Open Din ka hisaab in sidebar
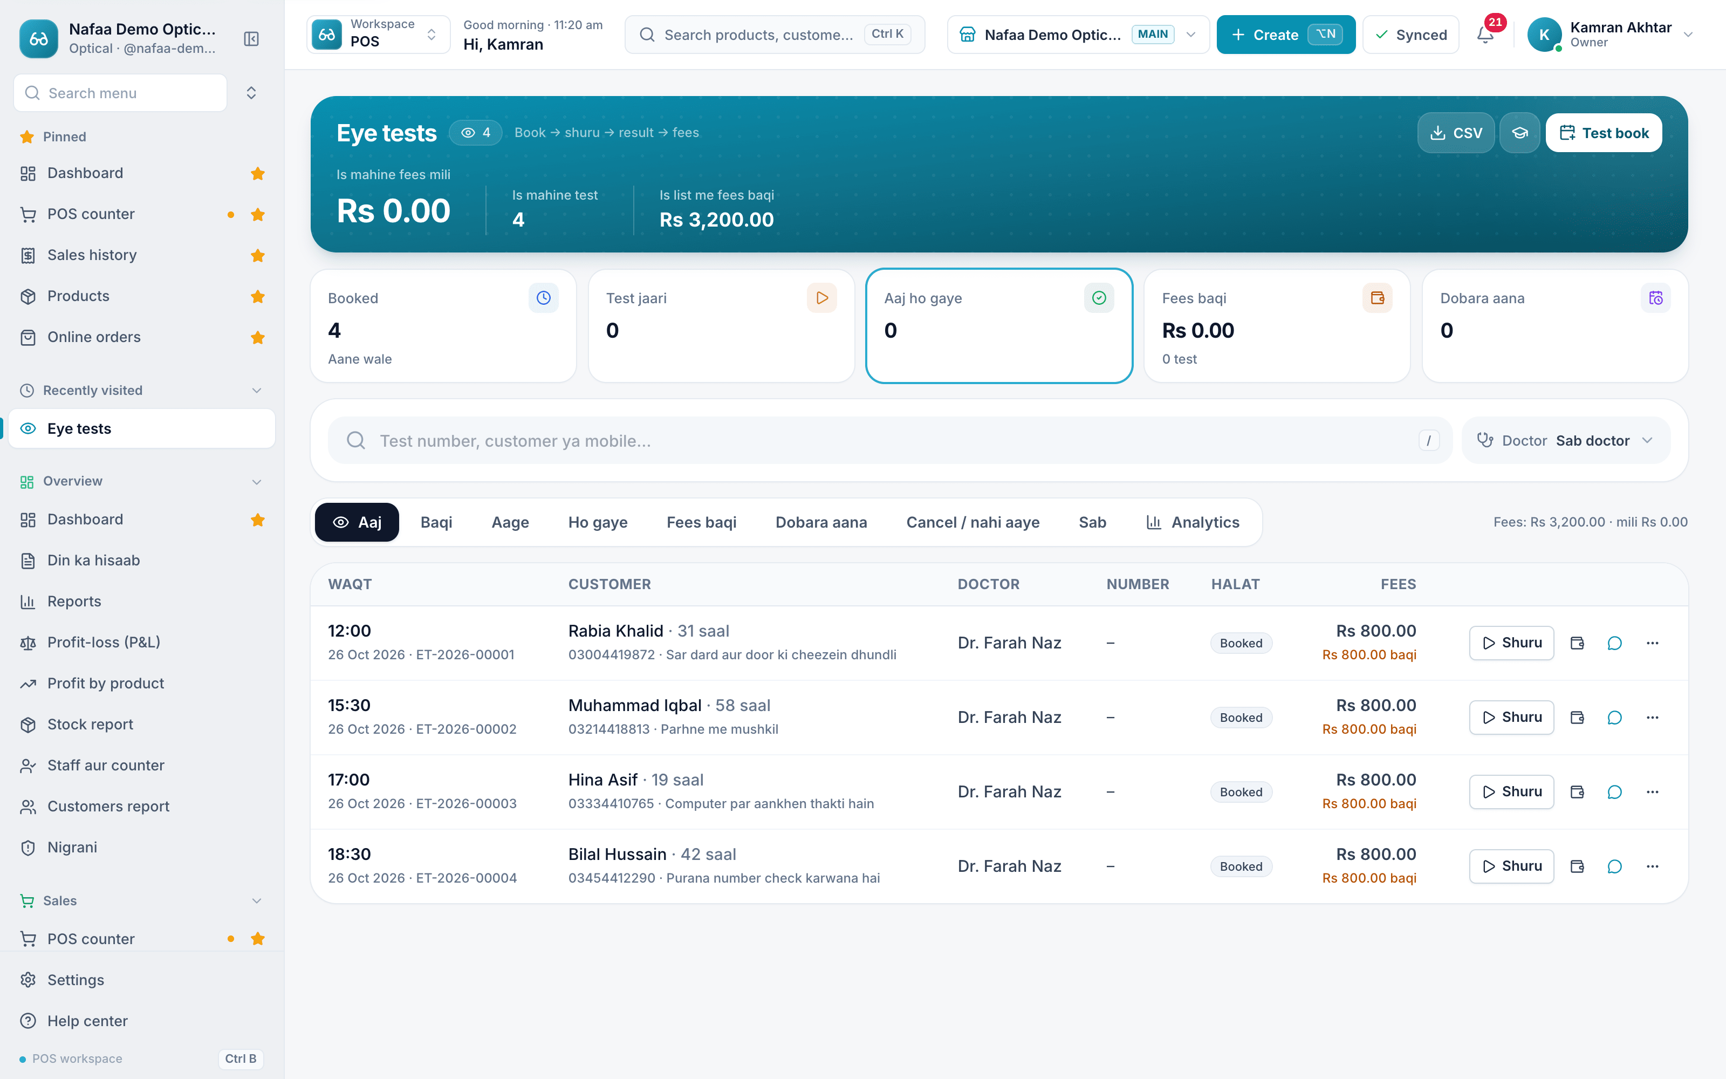1726x1079 pixels. click(142, 561)
